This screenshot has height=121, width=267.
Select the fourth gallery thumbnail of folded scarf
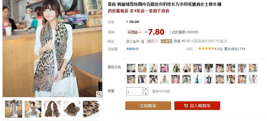tap(72, 109)
